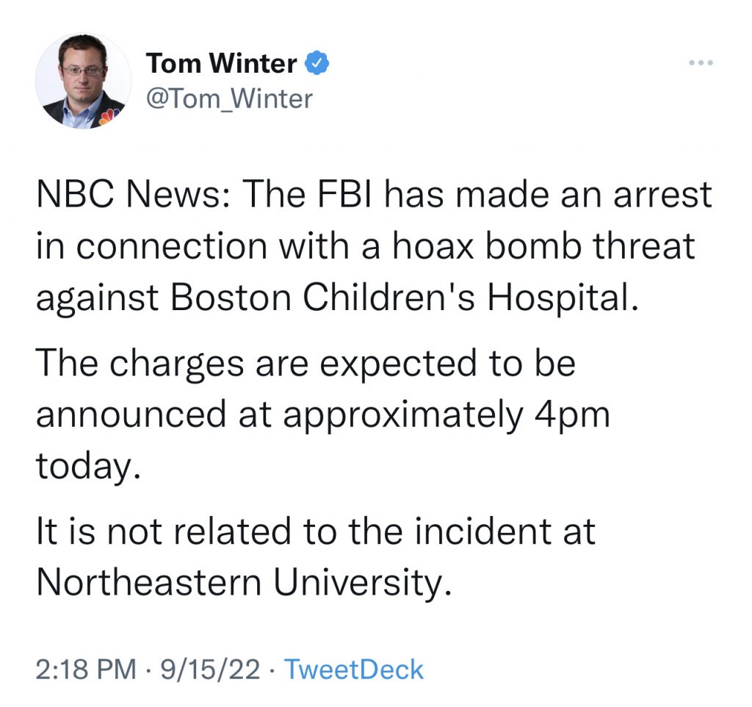Viewport: 752px width, 707px height.
Task: Click the leftmost dot of the ellipsis menu
Action: [692, 62]
